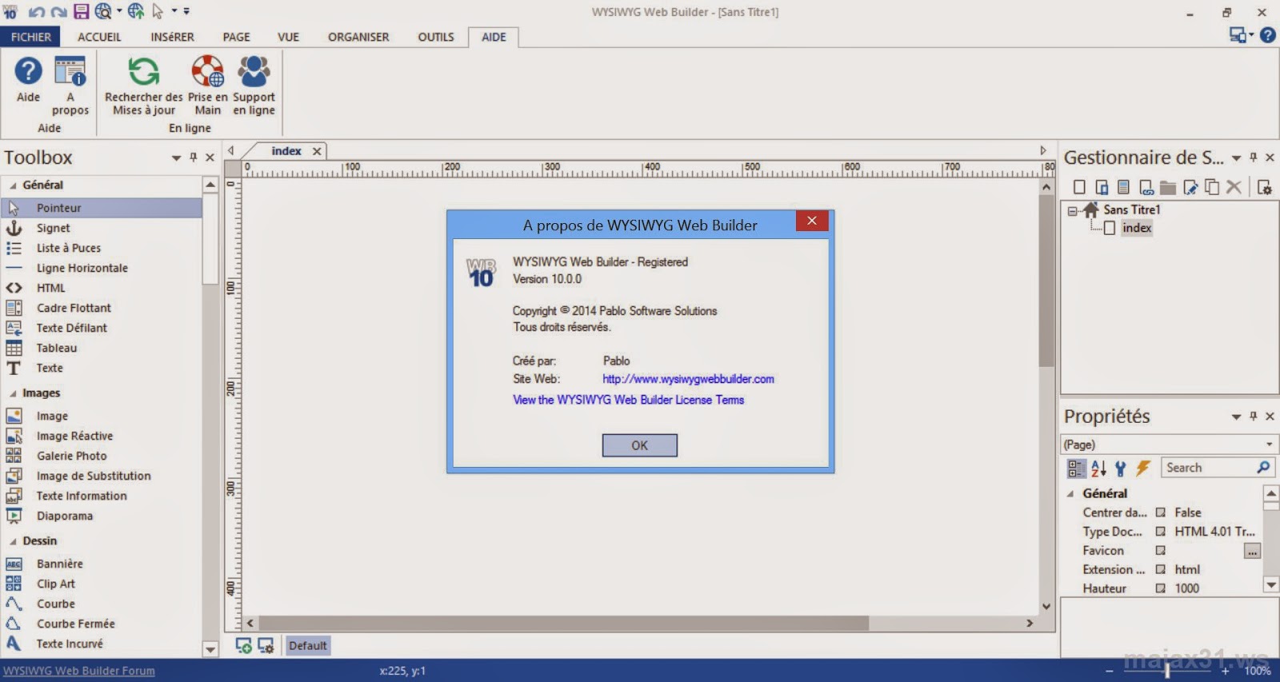
Task: Open the wysiwygwebbuilder.com website link
Action: (688, 379)
